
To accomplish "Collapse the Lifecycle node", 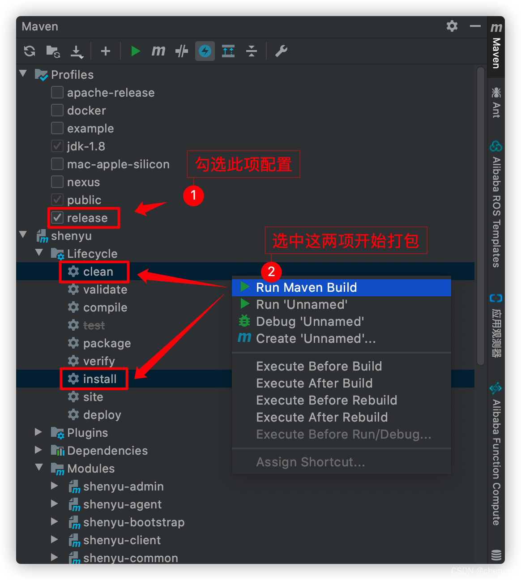I will point(39,252).
